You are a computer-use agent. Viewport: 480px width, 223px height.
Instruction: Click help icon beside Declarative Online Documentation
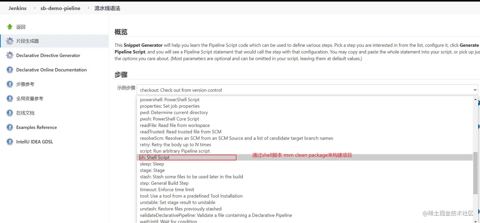pos(10,70)
